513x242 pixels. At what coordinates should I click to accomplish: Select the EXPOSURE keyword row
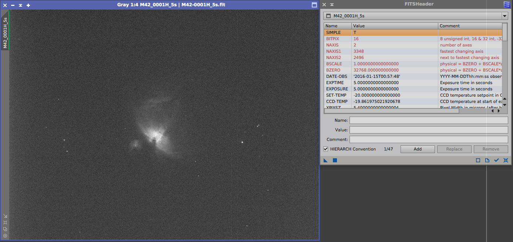tap(413, 89)
